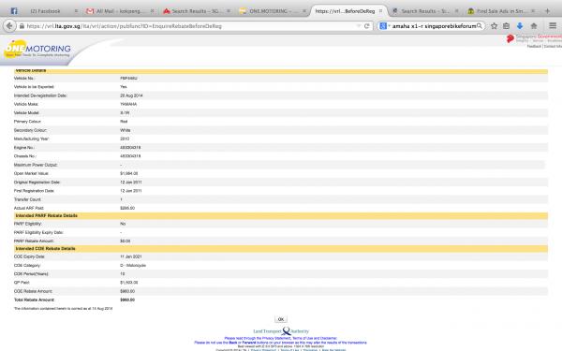Viewport: 562px width, 351px height.
Task: Open the bookmarks list icon
Action: pyautogui.click(x=506, y=26)
